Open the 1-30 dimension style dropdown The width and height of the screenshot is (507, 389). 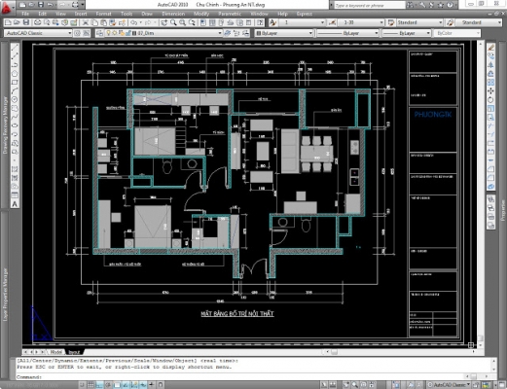click(x=361, y=22)
